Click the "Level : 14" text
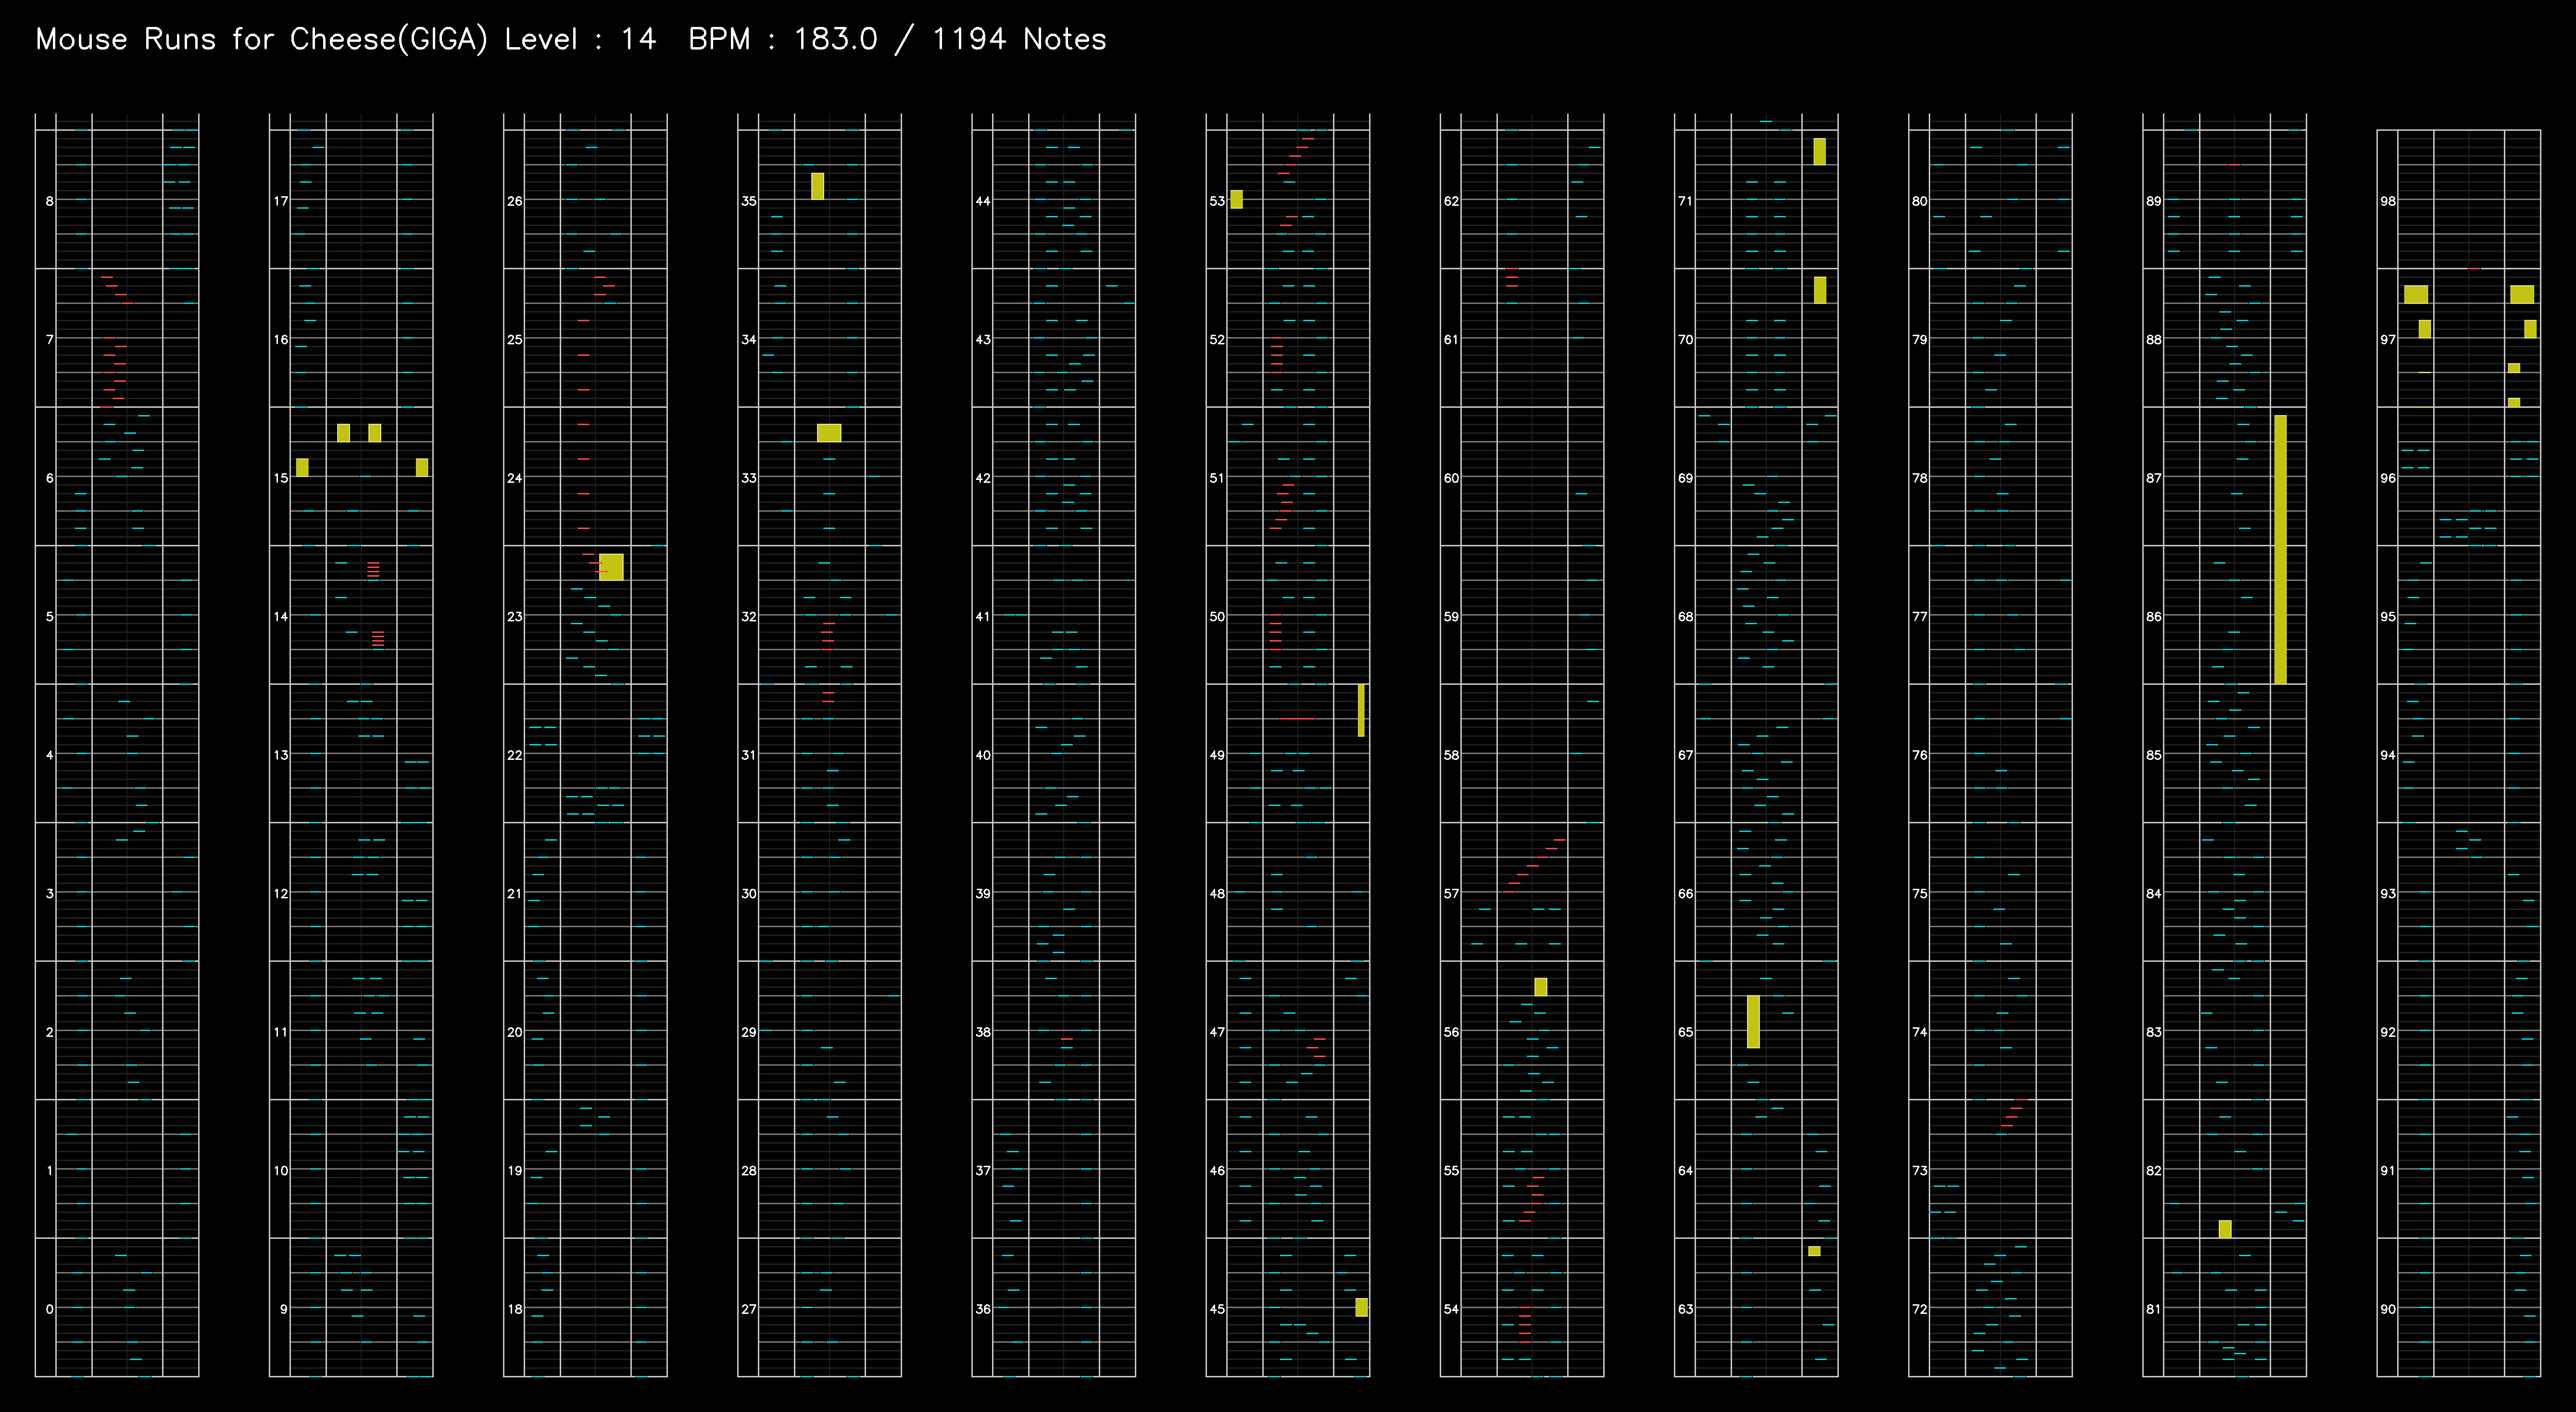 pyautogui.click(x=580, y=40)
